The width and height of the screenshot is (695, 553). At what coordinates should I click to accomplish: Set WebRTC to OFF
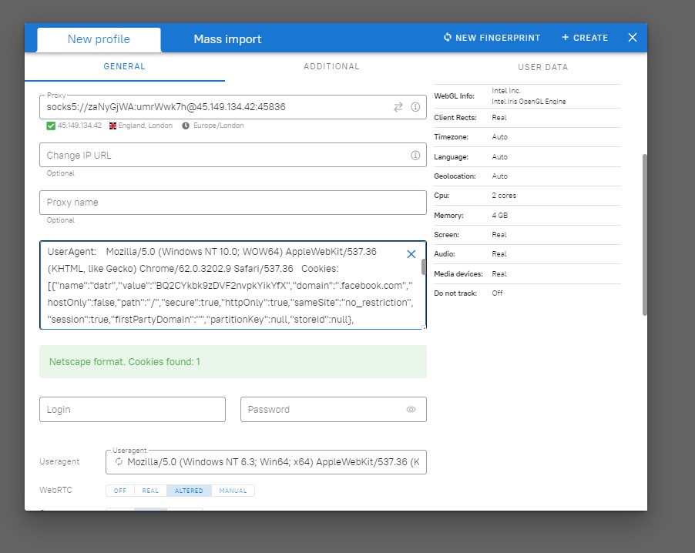[x=120, y=491]
